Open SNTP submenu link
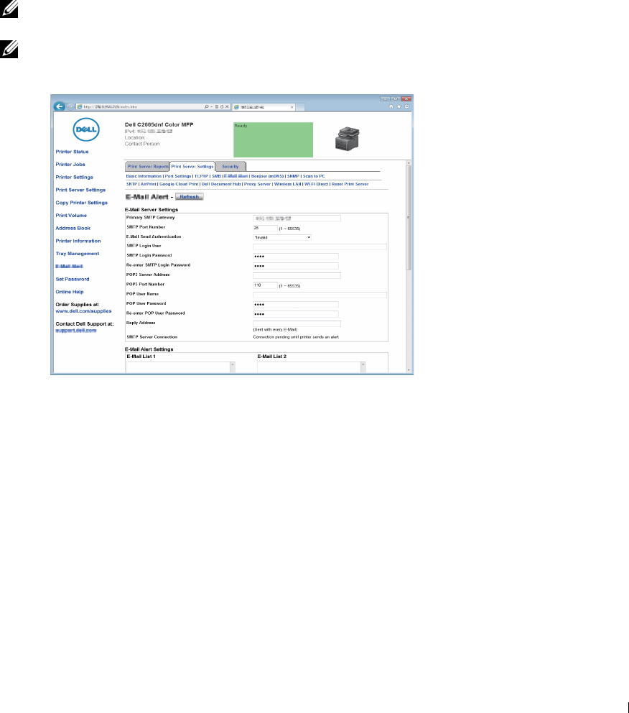Screen dimensions: 629x713 point(131,184)
